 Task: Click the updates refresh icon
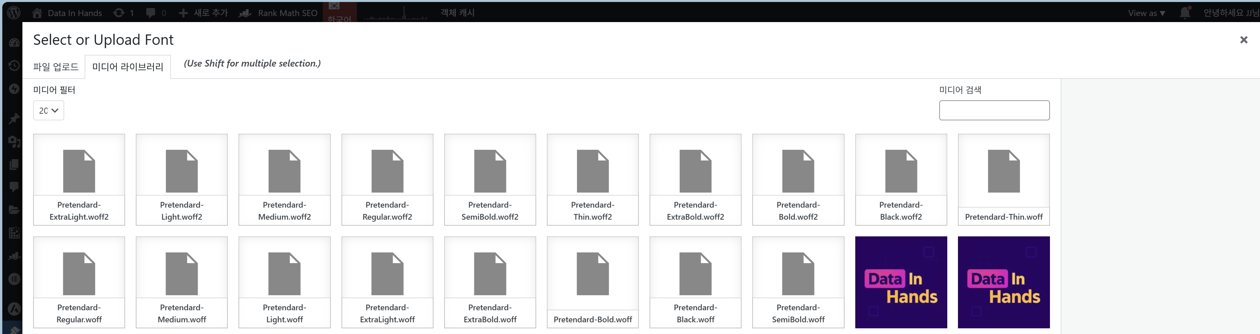point(119,13)
